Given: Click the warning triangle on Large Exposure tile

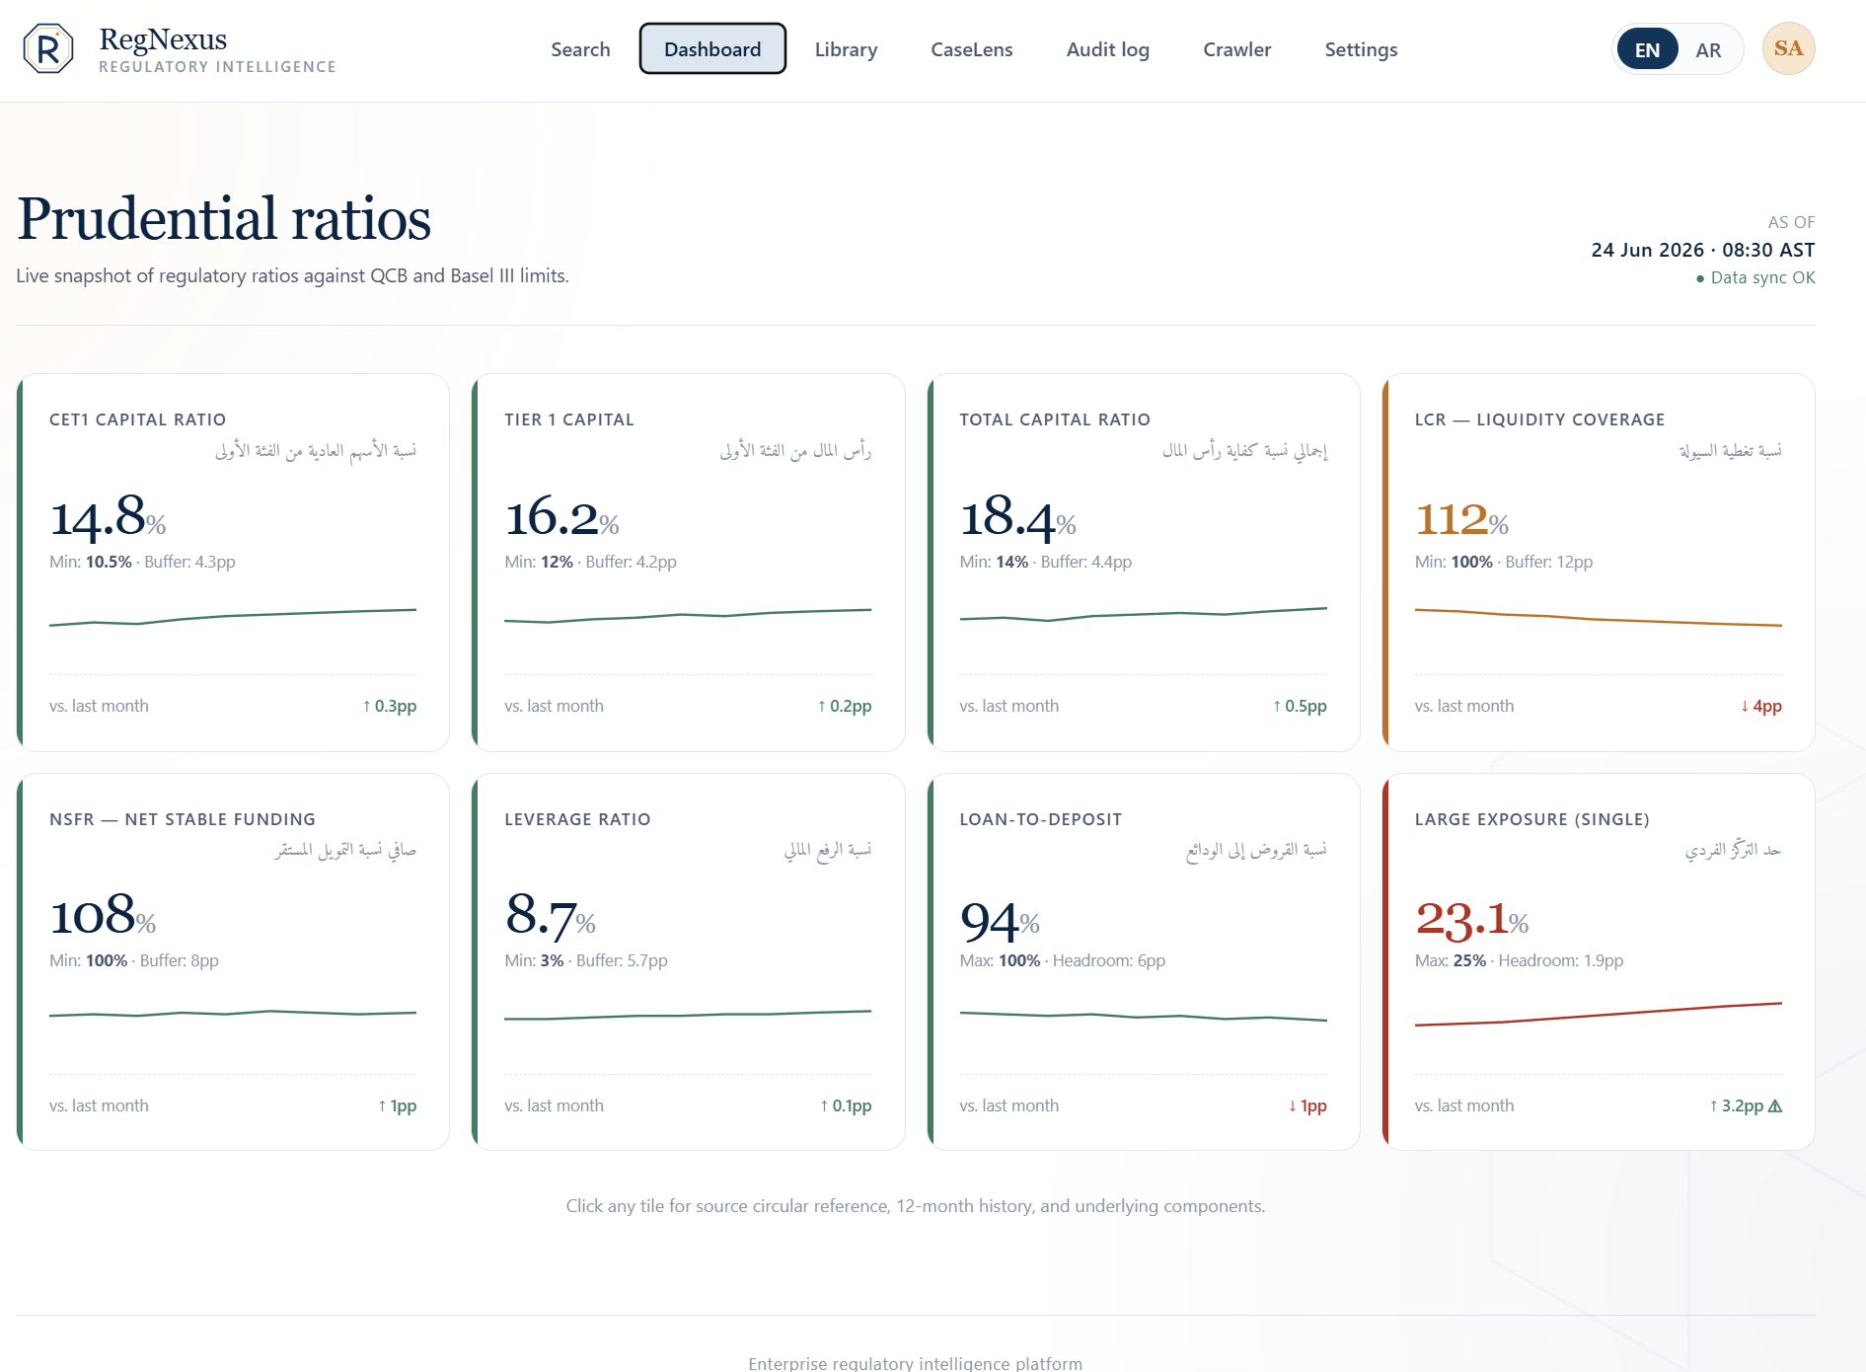Looking at the screenshot, I should point(1775,1106).
